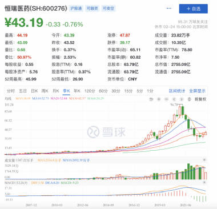Click the chart reset/undo icon
The height and width of the screenshot is (209, 217).
tap(151, 99)
